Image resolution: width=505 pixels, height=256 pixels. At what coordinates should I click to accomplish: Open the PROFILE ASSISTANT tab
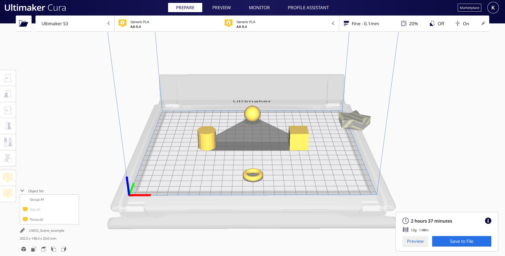click(308, 8)
